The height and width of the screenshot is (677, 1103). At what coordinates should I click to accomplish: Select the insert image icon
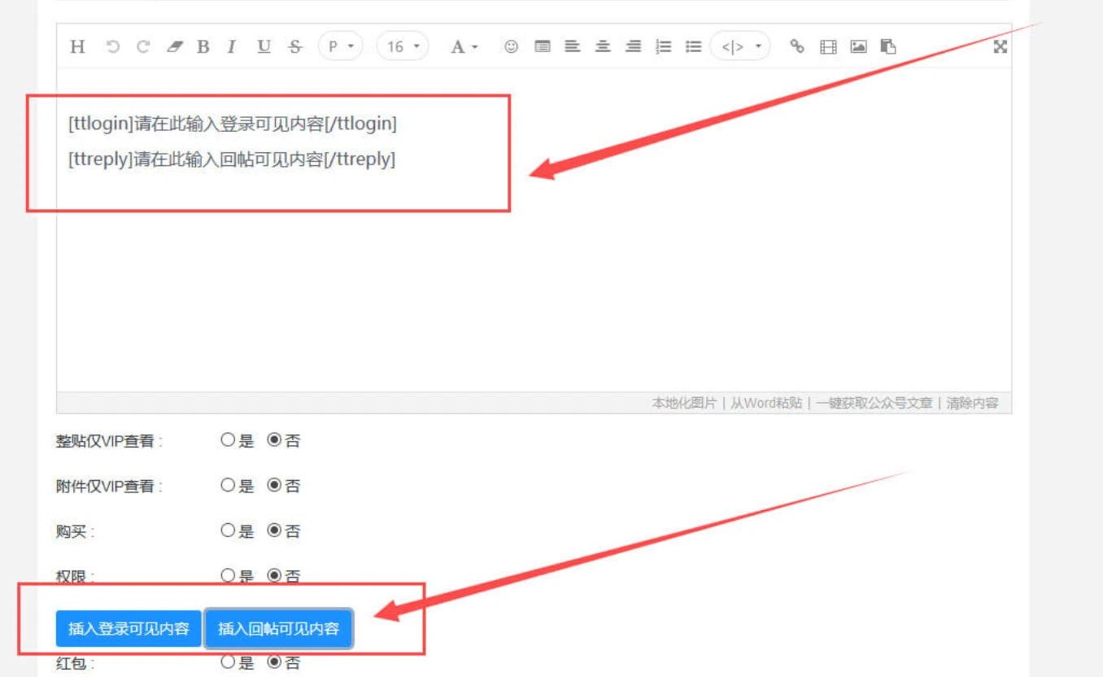point(857,46)
